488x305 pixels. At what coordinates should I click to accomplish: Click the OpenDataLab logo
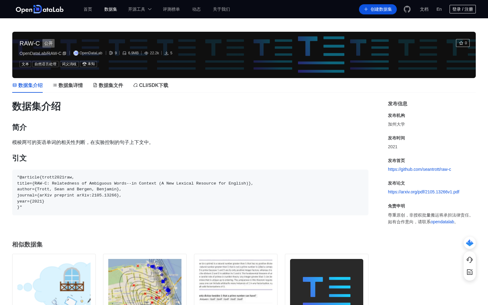click(x=40, y=9)
